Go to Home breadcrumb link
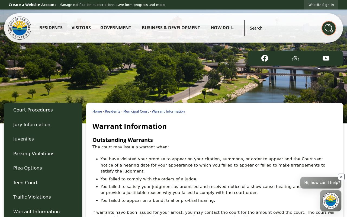This screenshot has width=347, height=217. coord(97,111)
